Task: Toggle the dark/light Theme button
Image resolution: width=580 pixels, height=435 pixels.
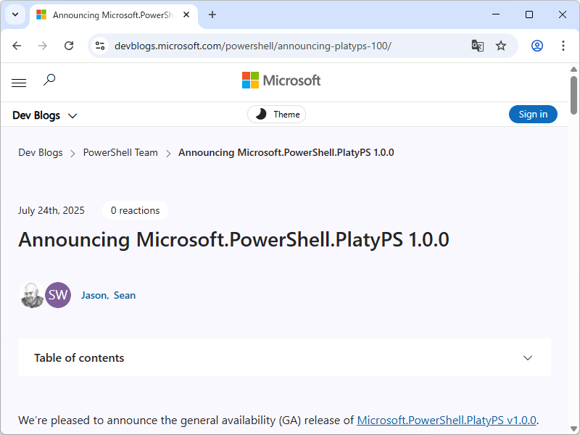Action: pyautogui.click(x=277, y=115)
